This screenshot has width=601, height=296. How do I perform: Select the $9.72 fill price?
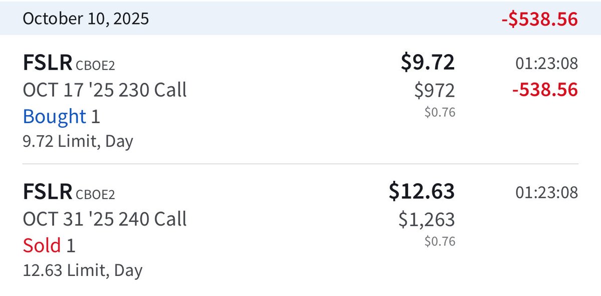tap(428, 62)
